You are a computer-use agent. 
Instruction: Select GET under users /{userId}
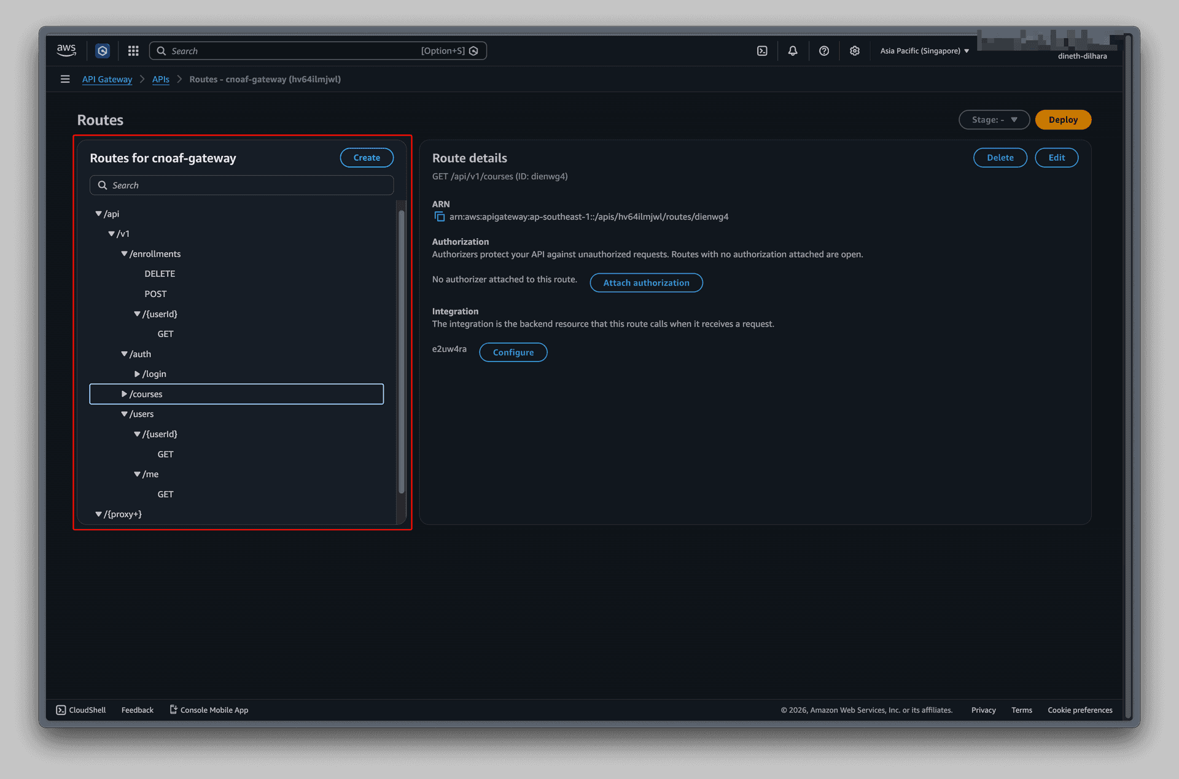(x=165, y=454)
